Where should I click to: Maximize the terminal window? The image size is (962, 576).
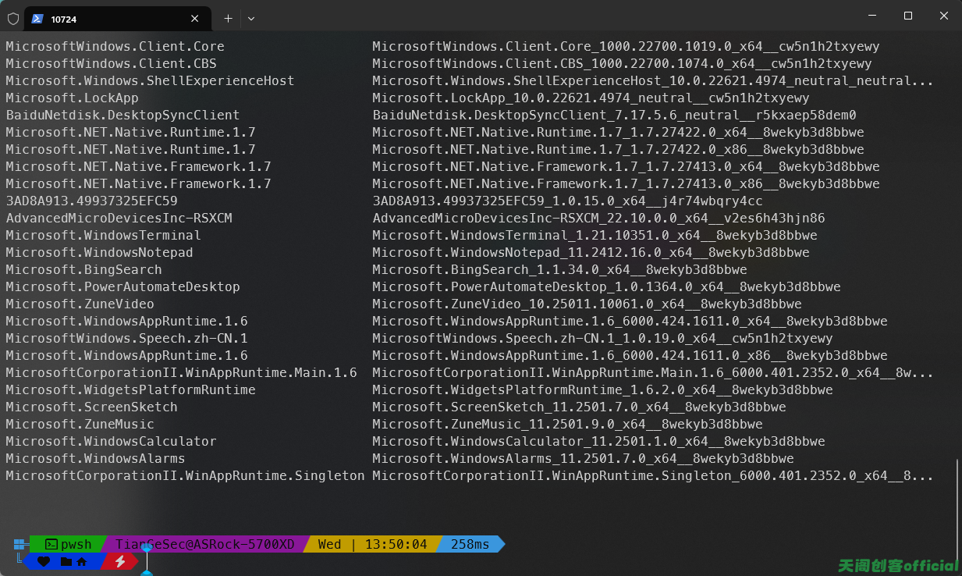(908, 16)
